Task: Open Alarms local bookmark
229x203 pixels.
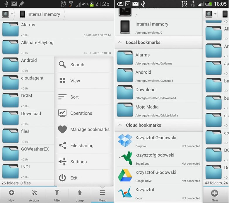Action: click(x=159, y=57)
